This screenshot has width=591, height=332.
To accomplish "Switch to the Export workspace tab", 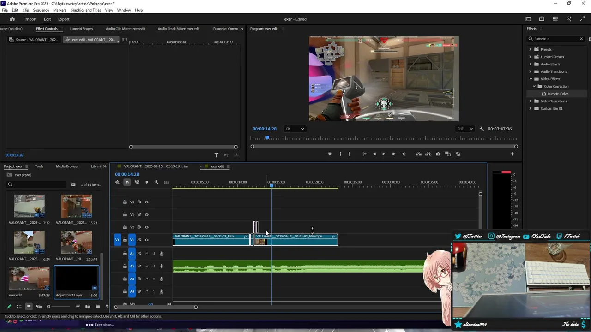I will 64,19.
